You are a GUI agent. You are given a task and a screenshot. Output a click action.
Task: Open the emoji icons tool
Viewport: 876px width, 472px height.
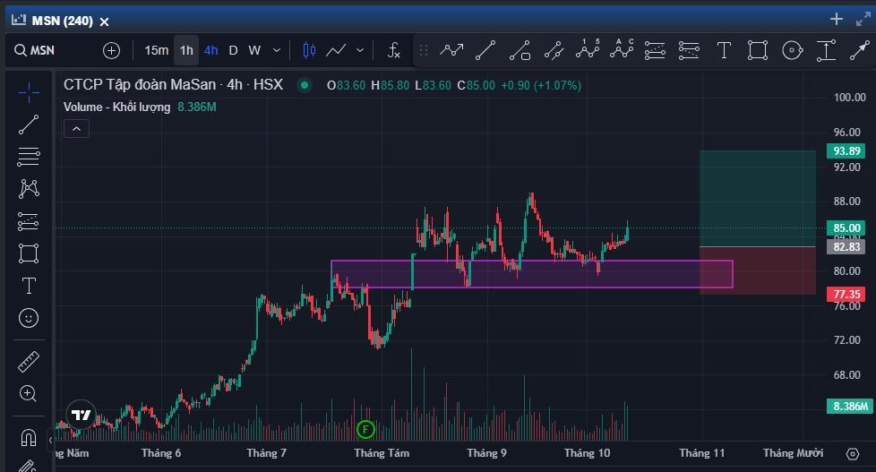coord(29,318)
